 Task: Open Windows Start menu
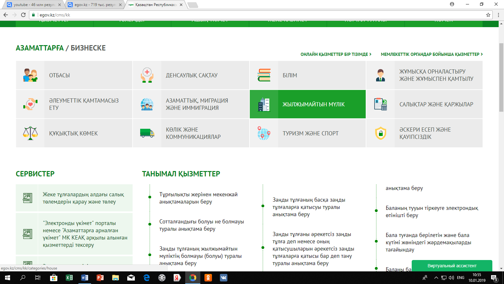[x=7, y=278]
